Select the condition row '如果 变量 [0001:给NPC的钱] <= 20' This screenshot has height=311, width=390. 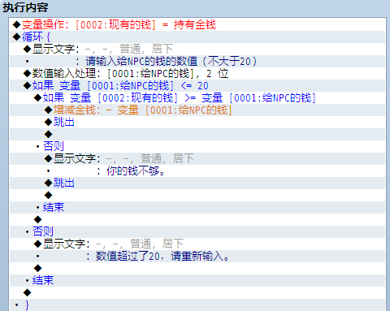tap(197, 85)
